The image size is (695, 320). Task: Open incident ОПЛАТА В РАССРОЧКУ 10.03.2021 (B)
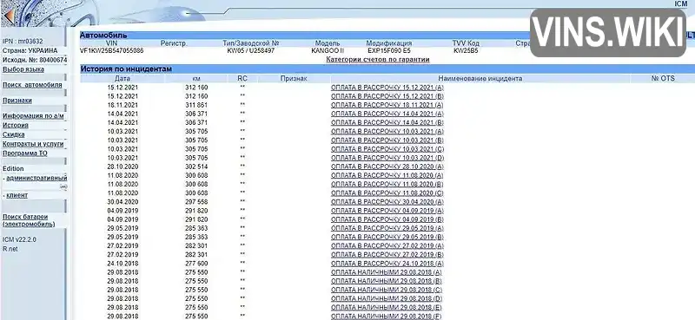[387, 140]
